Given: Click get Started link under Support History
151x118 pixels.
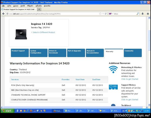Looking at the screenshot, I should [130, 100].
